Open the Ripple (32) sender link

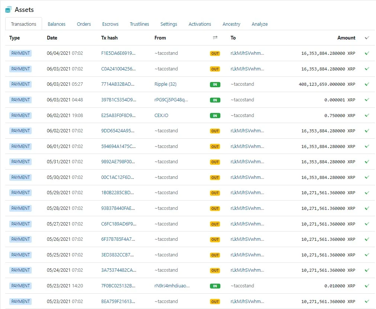point(165,84)
